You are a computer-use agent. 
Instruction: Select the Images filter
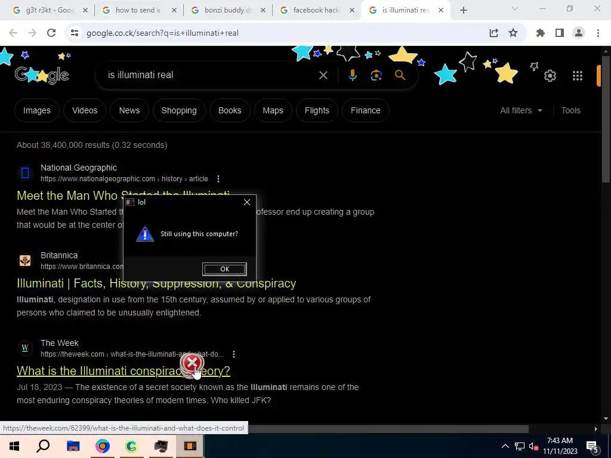(x=36, y=110)
